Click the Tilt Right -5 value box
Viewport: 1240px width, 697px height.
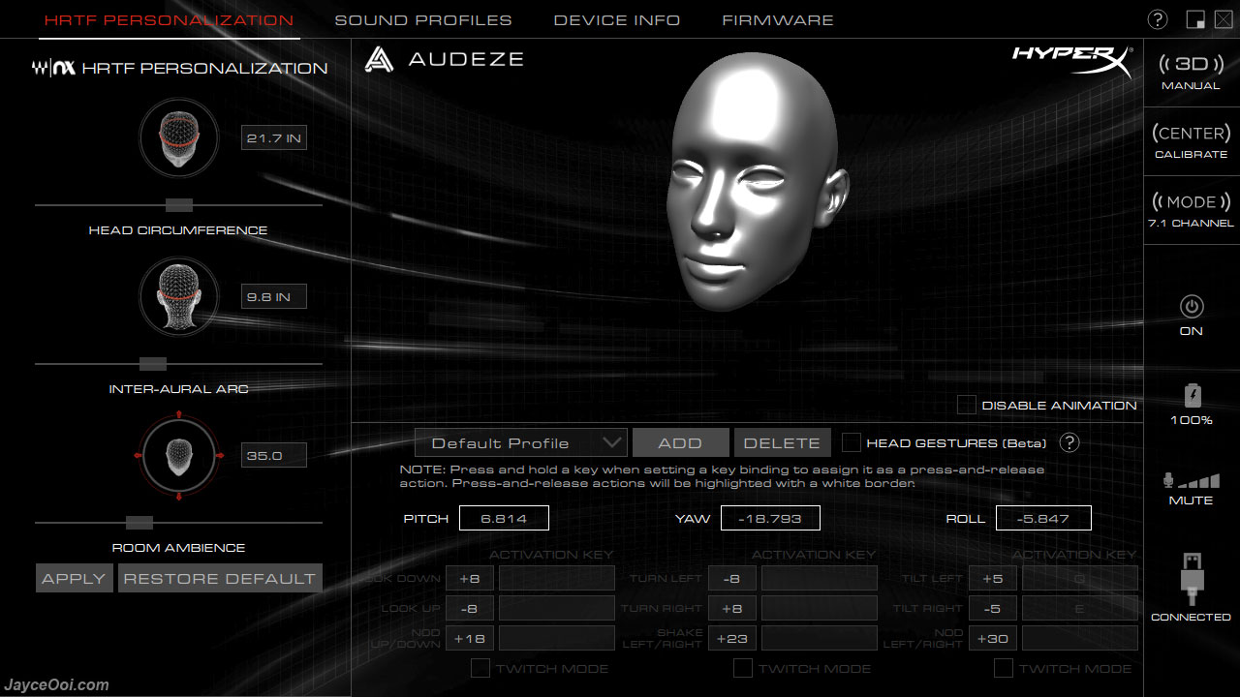[x=993, y=609]
